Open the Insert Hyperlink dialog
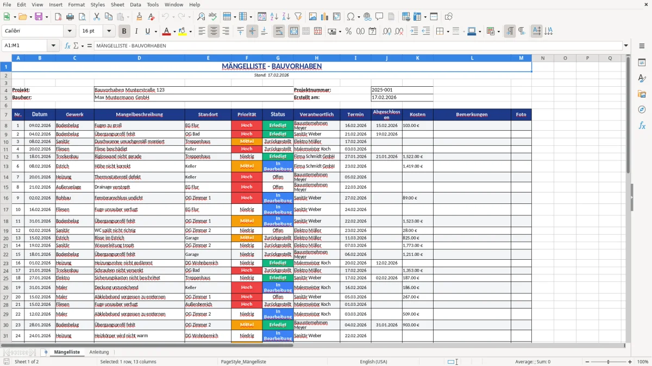This screenshot has width=652, height=366. [x=367, y=16]
